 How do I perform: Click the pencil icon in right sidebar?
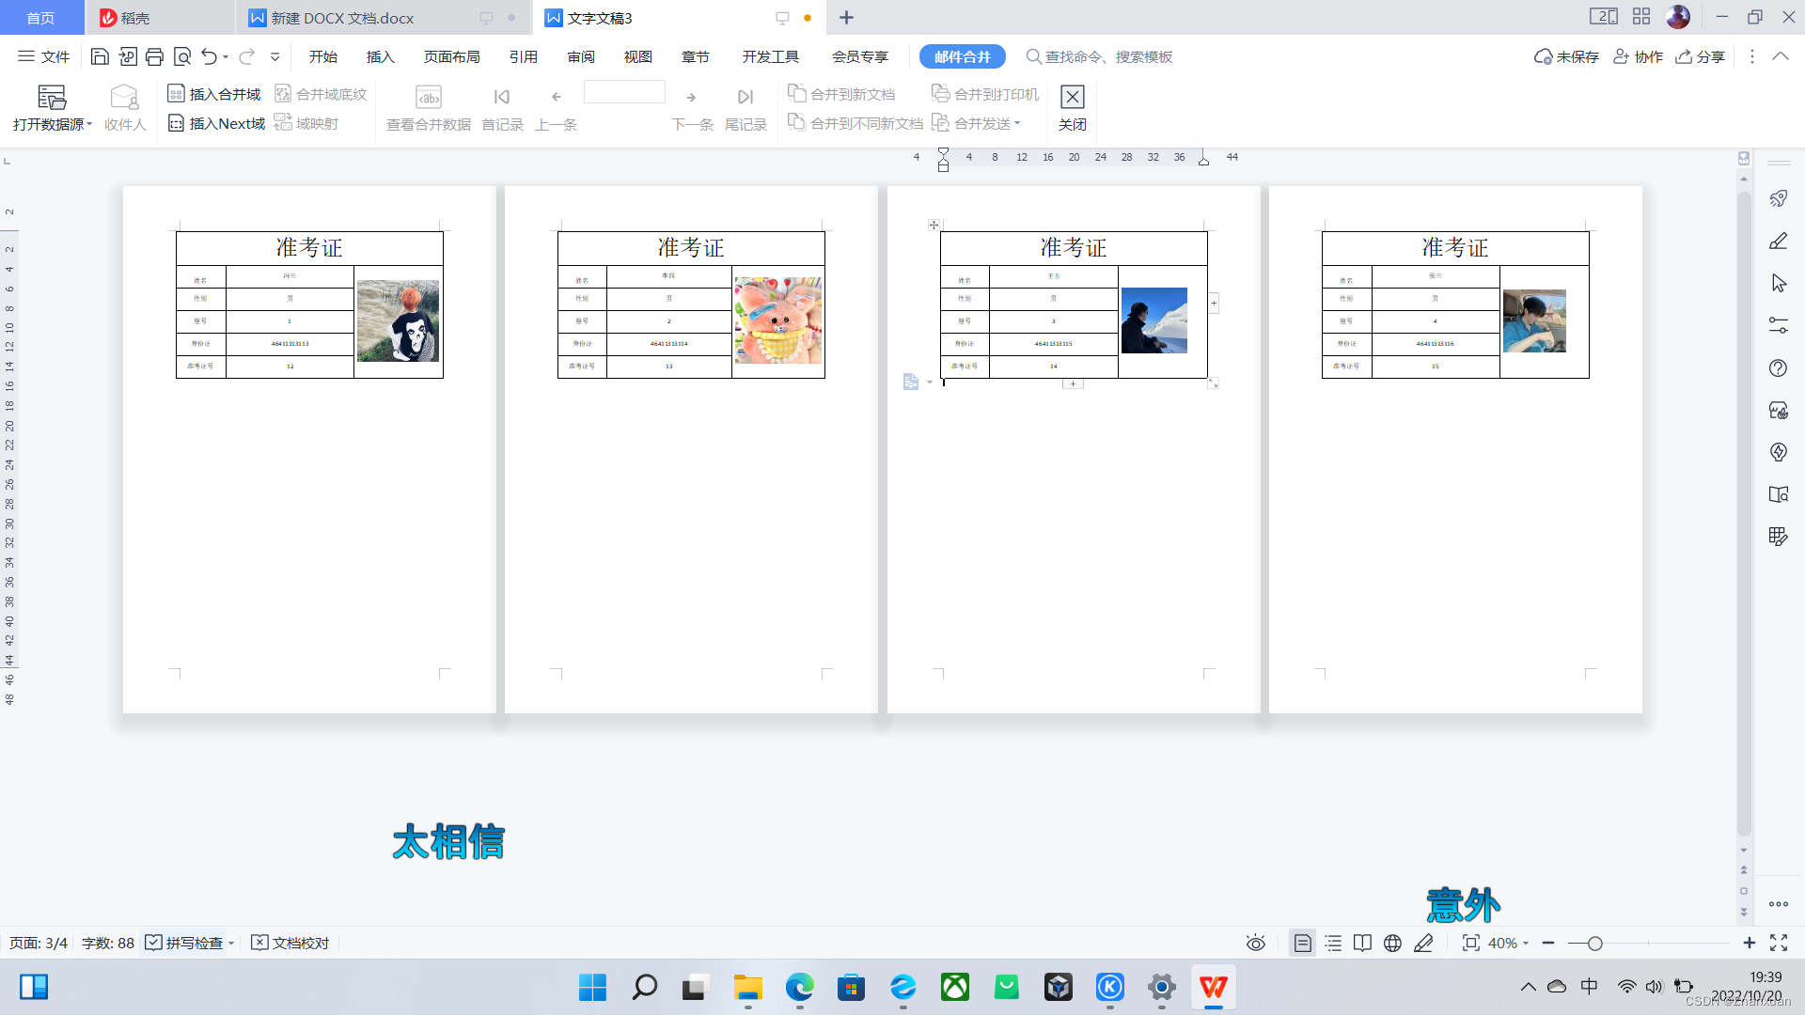(1778, 242)
